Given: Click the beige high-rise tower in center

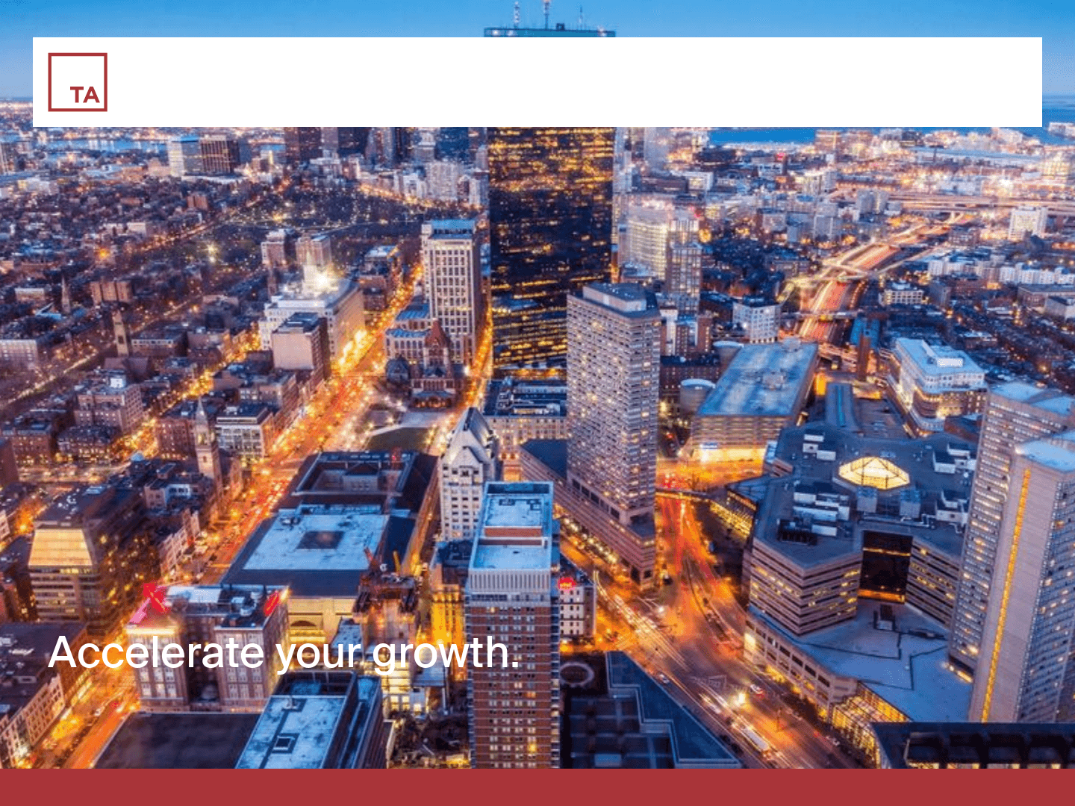Looking at the screenshot, I should coord(612,403).
